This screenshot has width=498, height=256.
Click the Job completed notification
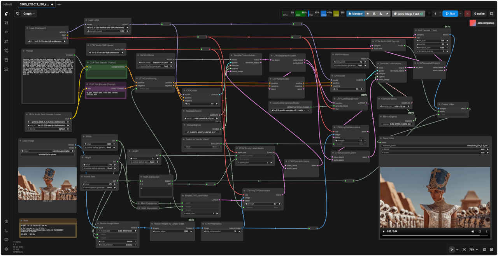482,23
